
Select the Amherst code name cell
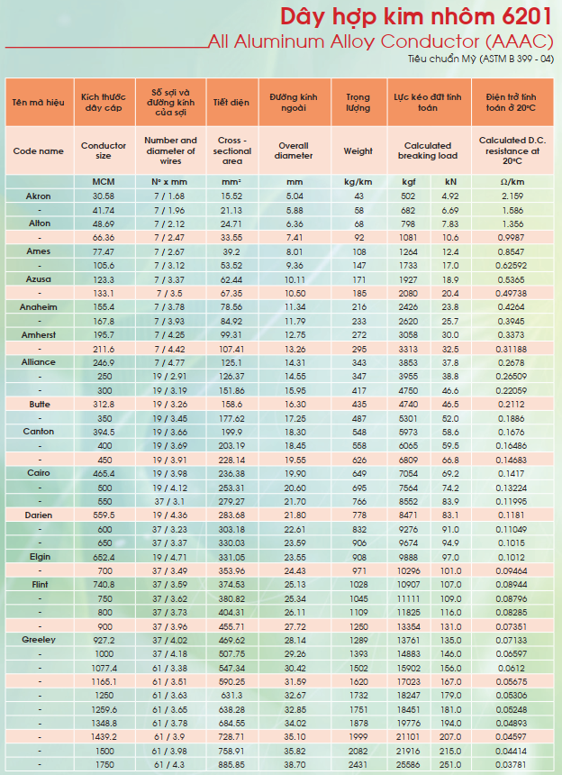click(x=39, y=334)
